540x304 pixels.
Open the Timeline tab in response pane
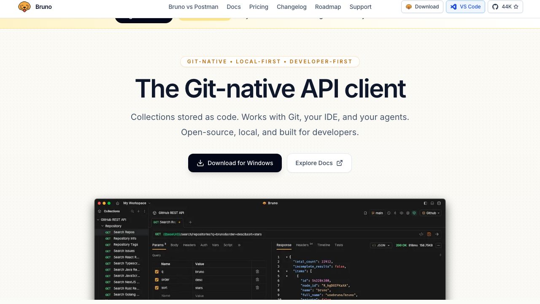(x=324, y=245)
